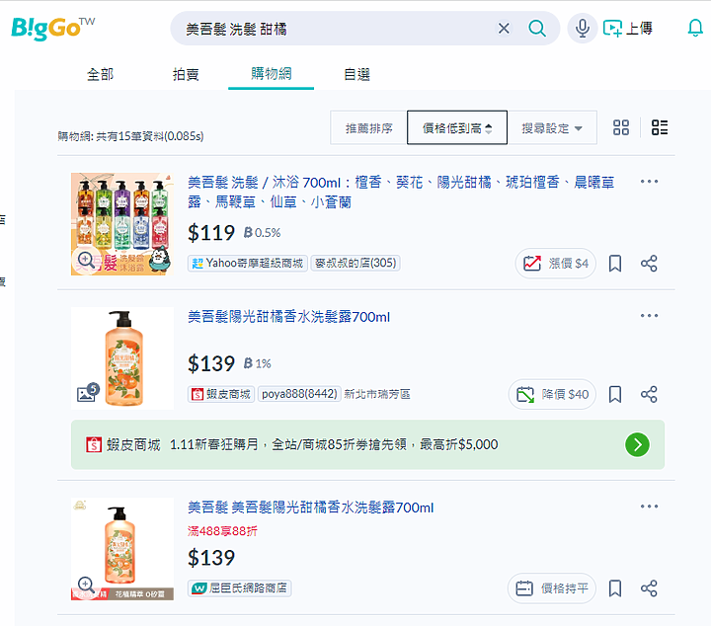Open more options for 屈臣氏 listing
Screen dimensions: 711x626
coord(649,507)
